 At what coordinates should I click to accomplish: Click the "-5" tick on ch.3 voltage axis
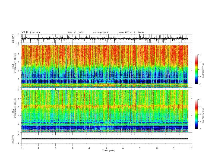[x=18, y=143]
